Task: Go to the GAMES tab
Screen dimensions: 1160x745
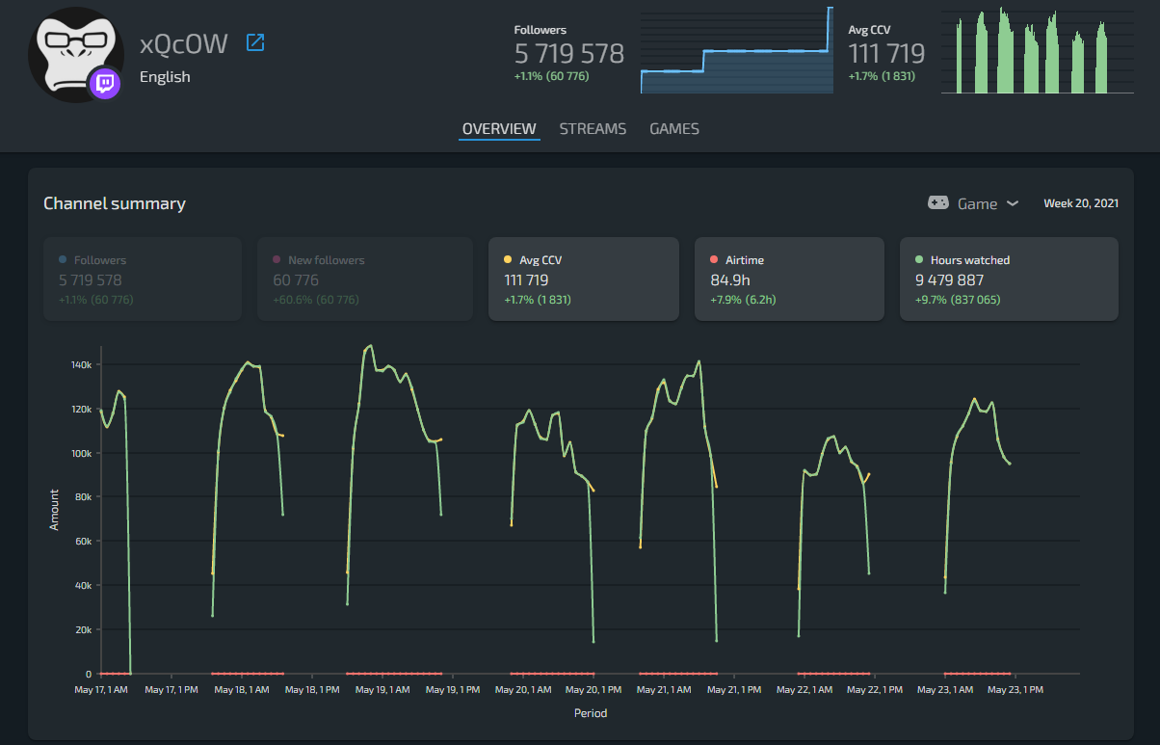Action: pos(674,129)
